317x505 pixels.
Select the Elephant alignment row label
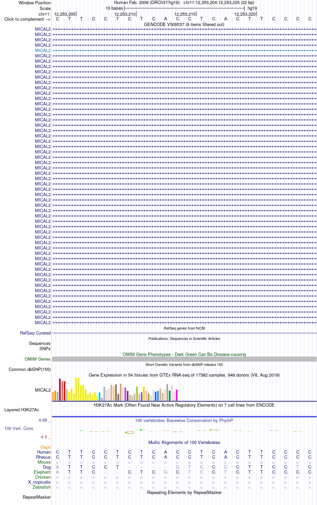(42, 472)
